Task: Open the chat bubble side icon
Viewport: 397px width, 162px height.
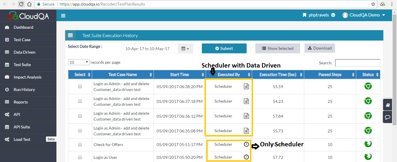Action: [388, 117]
